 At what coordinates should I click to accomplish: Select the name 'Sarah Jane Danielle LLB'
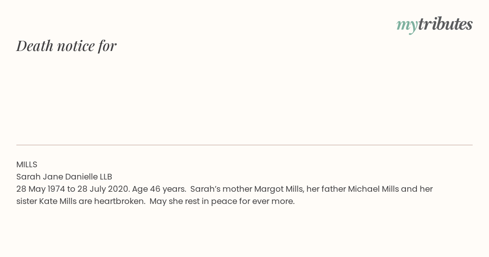tap(64, 177)
